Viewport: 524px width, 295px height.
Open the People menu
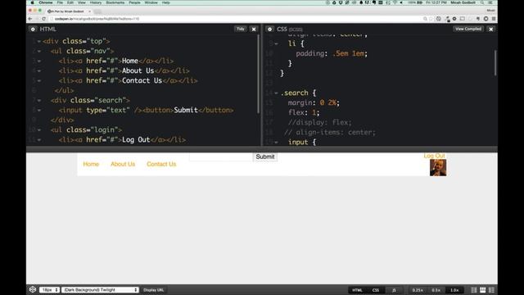click(x=134, y=2)
